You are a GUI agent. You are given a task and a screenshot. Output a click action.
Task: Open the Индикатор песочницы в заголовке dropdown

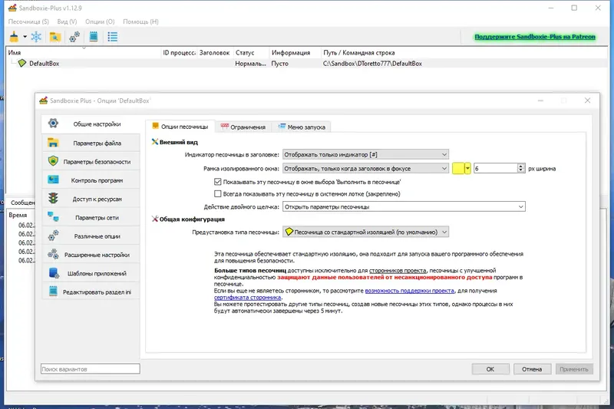pos(365,154)
